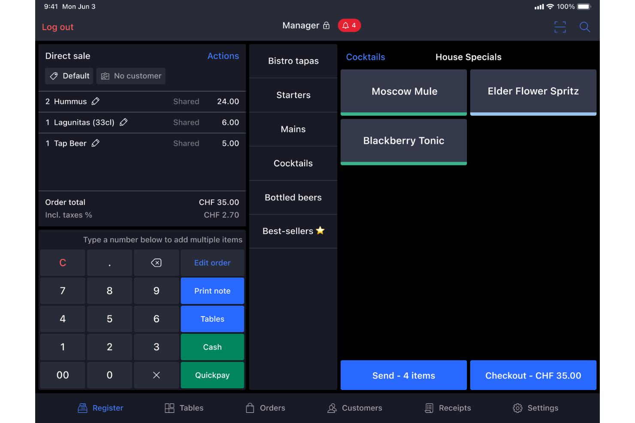Open the Starters category
Screen dimensions: 635x423
(x=293, y=95)
